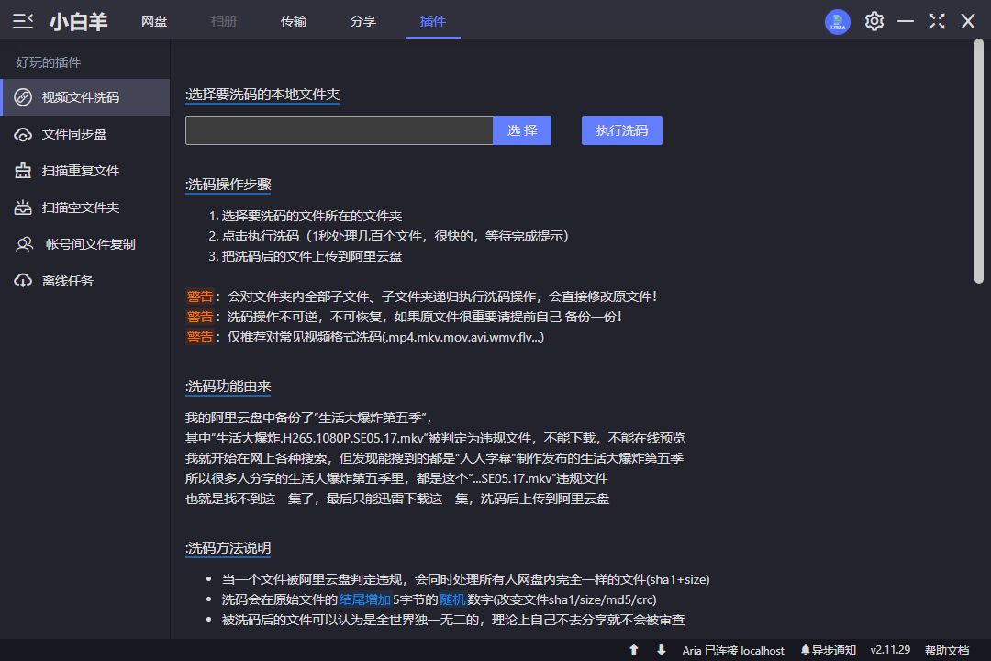Open 帮助文档 in the status bar
991x661 pixels.
[x=946, y=650]
